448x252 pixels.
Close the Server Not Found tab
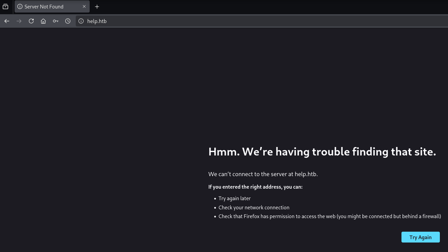click(x=84, y=7)
